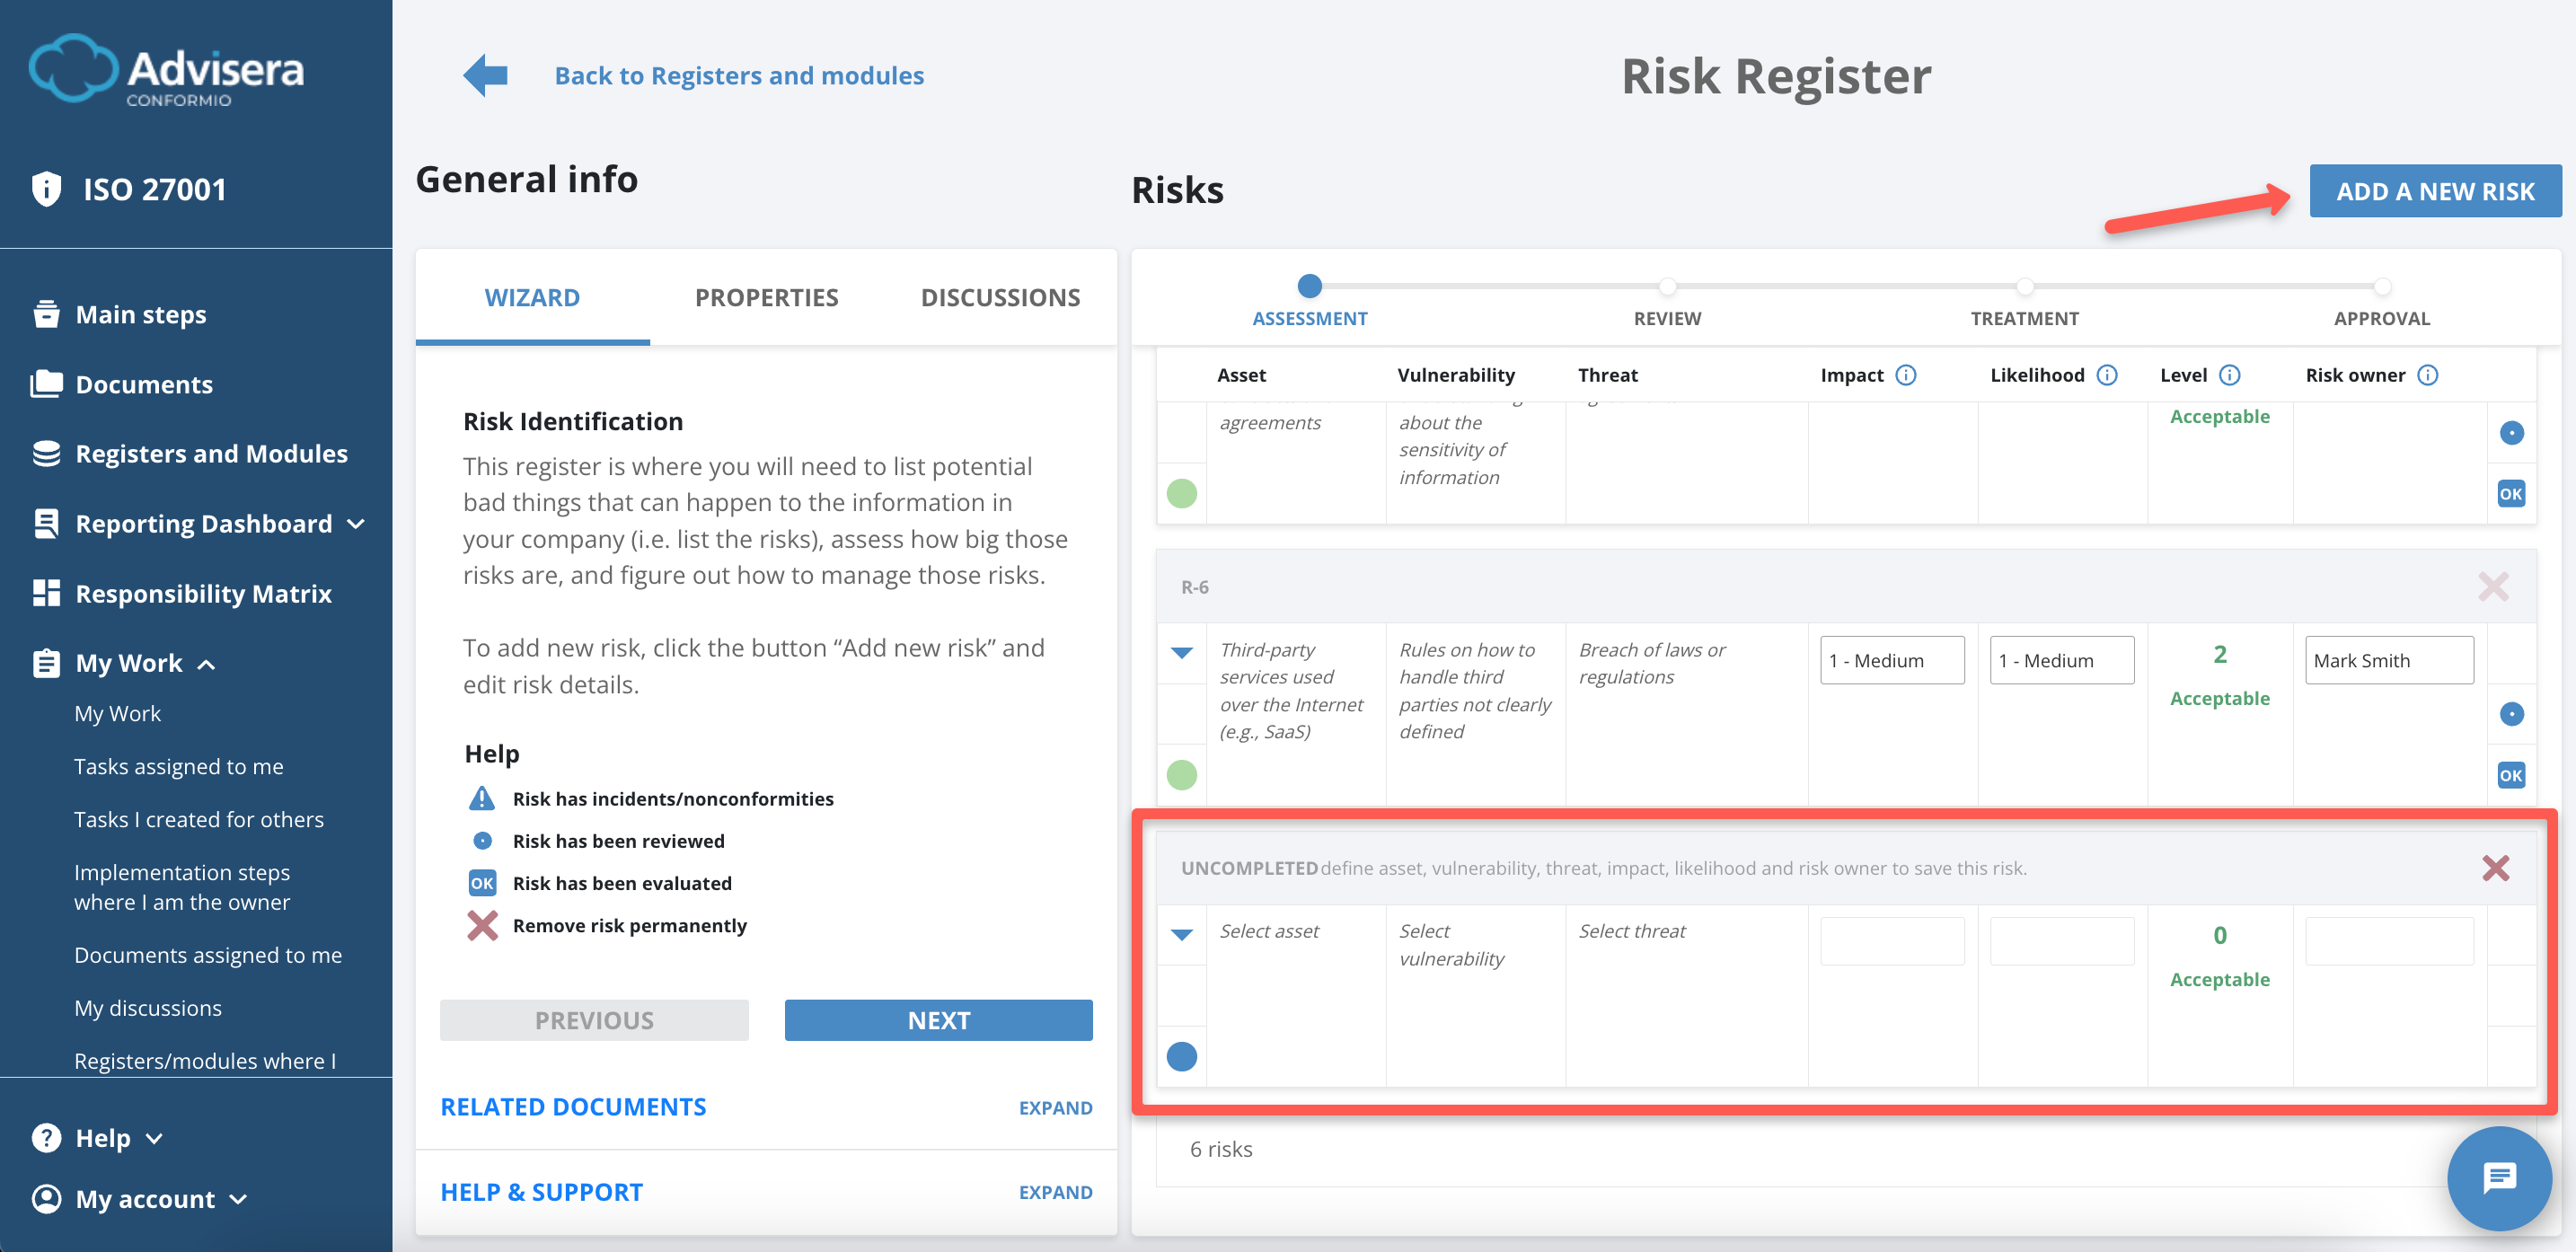Click the Registers and Modules sidebar icon
Screen dimensions: 2576x1252
click(46, 452)
